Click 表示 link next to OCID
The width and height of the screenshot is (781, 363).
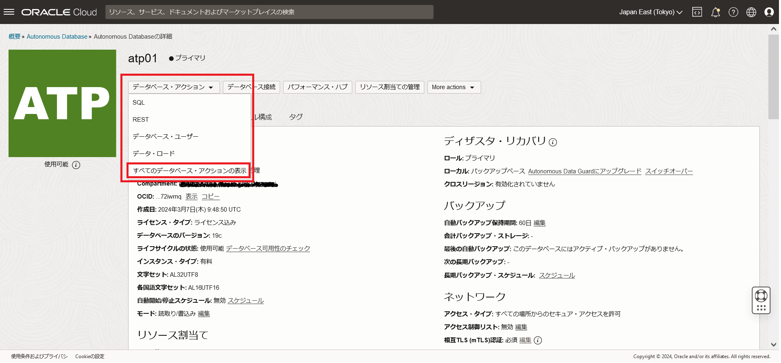(x=192, y=197)
